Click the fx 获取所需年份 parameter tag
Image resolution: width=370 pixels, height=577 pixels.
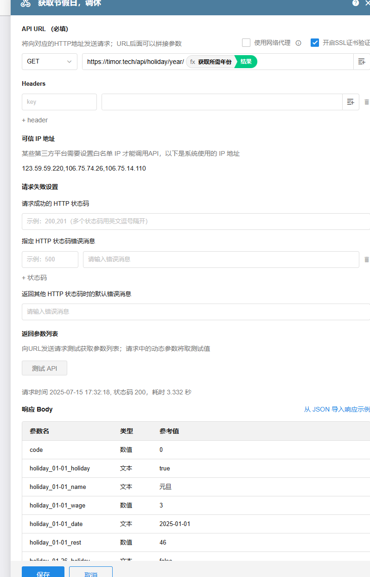pyautogui.click(x=211, y=62)
